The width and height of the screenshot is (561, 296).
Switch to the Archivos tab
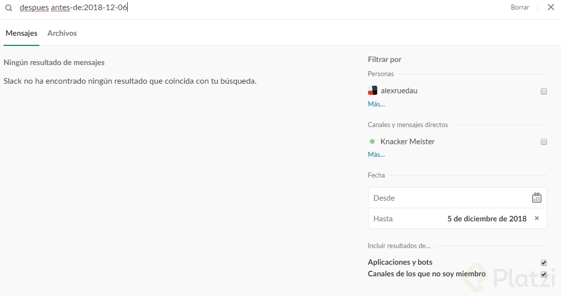[62, 33]
